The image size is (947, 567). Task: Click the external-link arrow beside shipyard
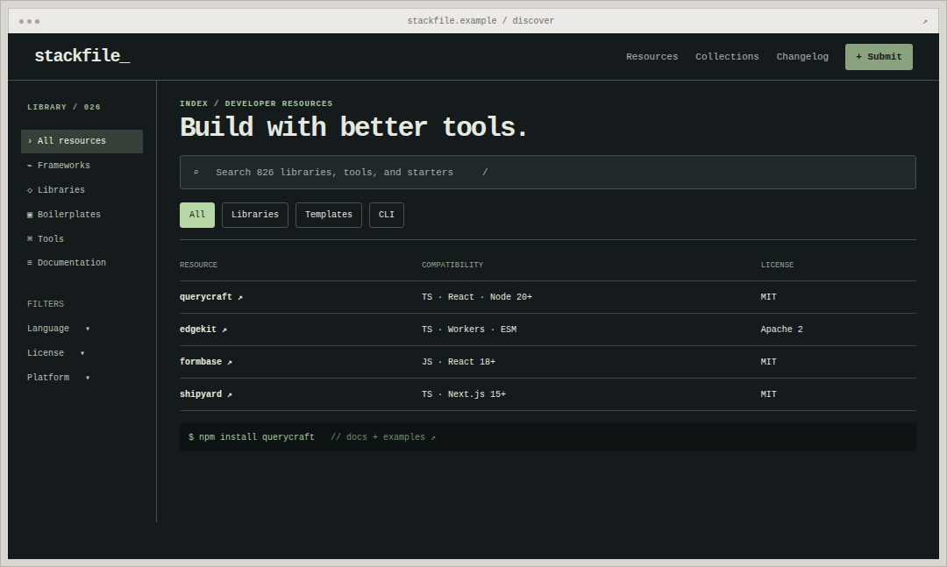pyautogui.click(x=230, y=395)
